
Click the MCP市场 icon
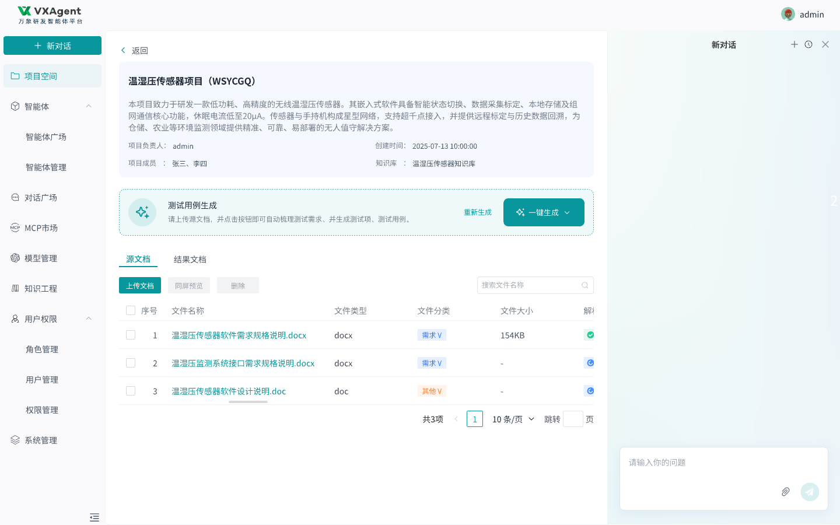coord(15,228)
